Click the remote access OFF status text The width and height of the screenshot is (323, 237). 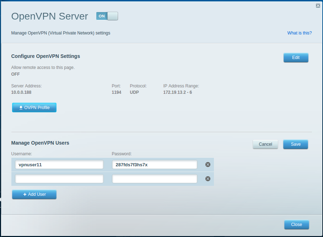coord(16,74)
